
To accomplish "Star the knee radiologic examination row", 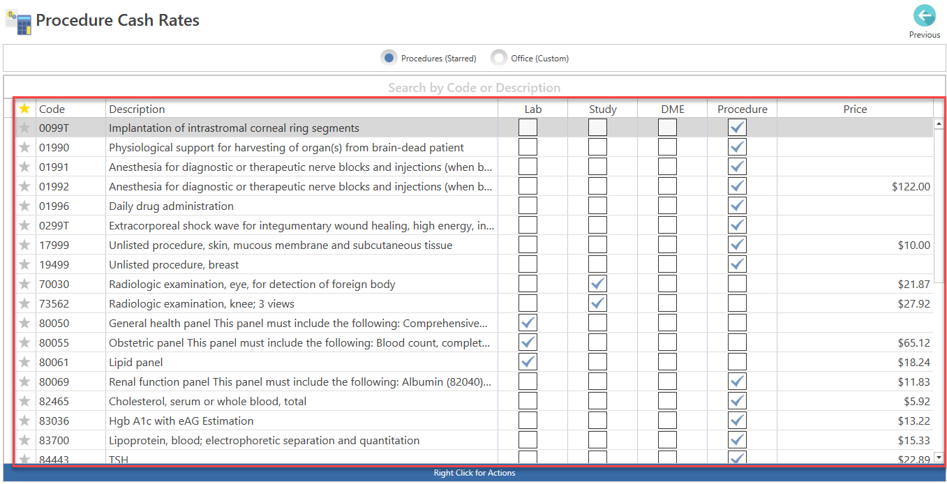I will (x=25, y=304).
